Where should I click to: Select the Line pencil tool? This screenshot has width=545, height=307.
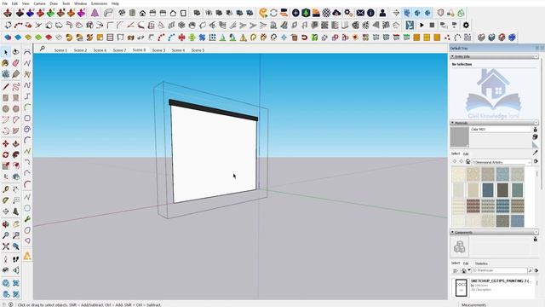(x=6, y=87)
